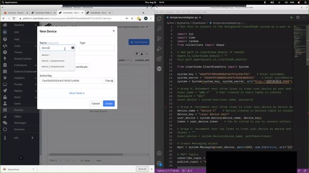Click the Add Device button
This screenshot has height=173, width=309.
(x=139, y=42)
